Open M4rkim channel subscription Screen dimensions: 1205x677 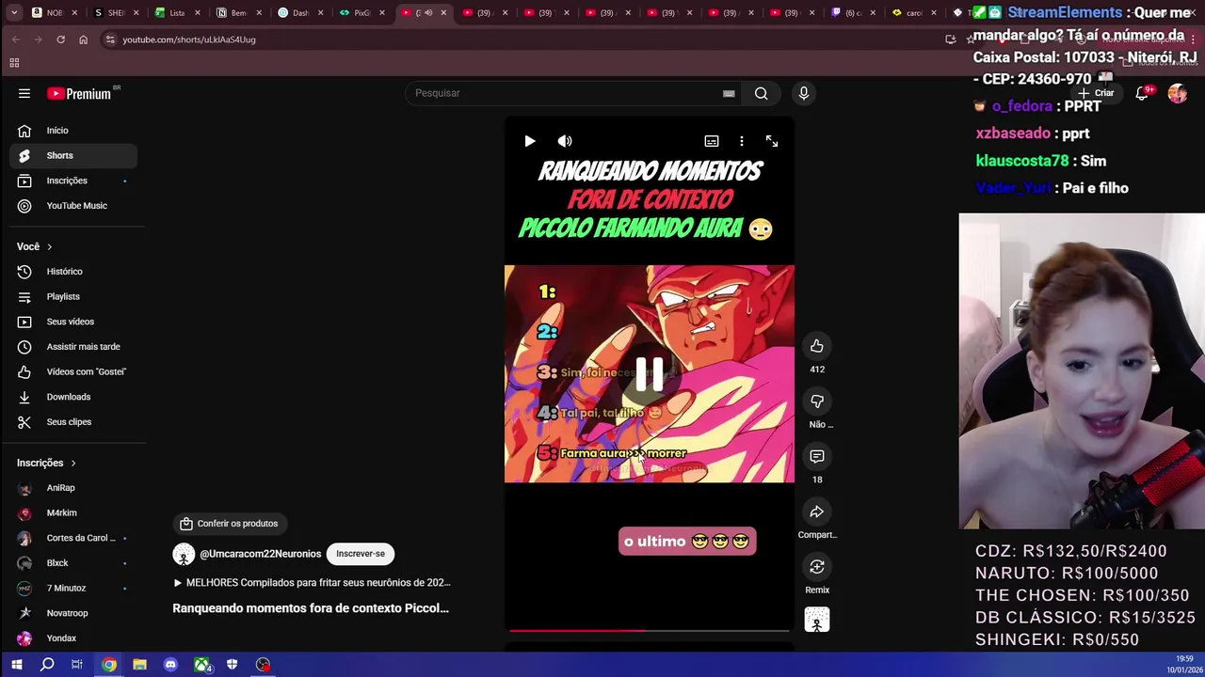click(73, 512)
